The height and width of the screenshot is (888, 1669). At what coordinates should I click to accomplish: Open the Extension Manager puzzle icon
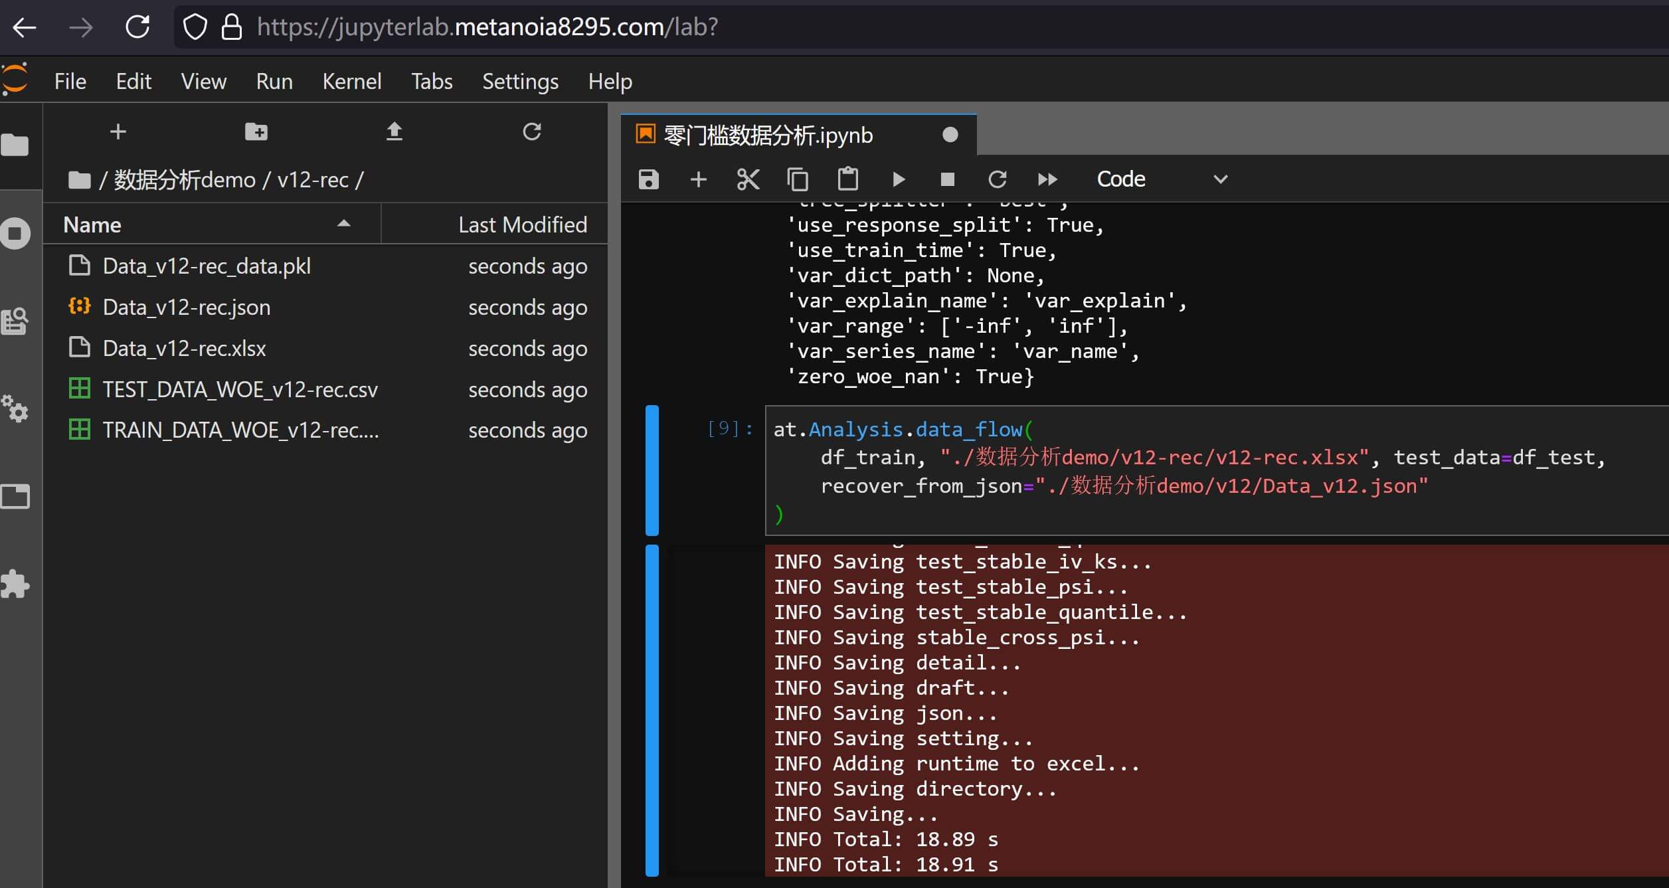click(x=16, y=584)
